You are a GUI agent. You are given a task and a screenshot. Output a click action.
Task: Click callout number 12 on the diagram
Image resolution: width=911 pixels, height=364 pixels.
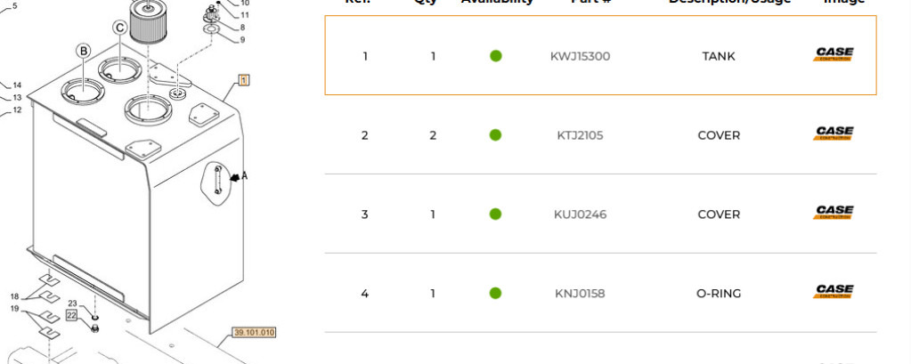pyautogui.click(x=16, y=111)
